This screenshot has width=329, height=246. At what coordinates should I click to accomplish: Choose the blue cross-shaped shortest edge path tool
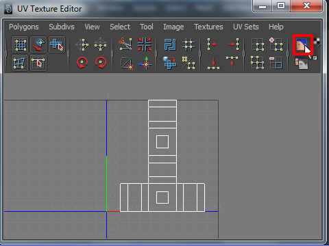coord(57,44)
